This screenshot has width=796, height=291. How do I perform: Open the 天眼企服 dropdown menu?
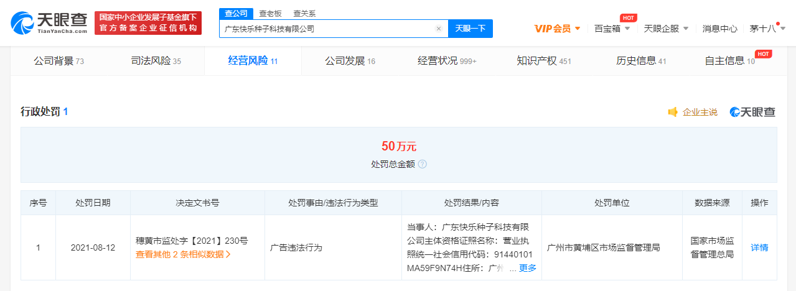point(666,29)
